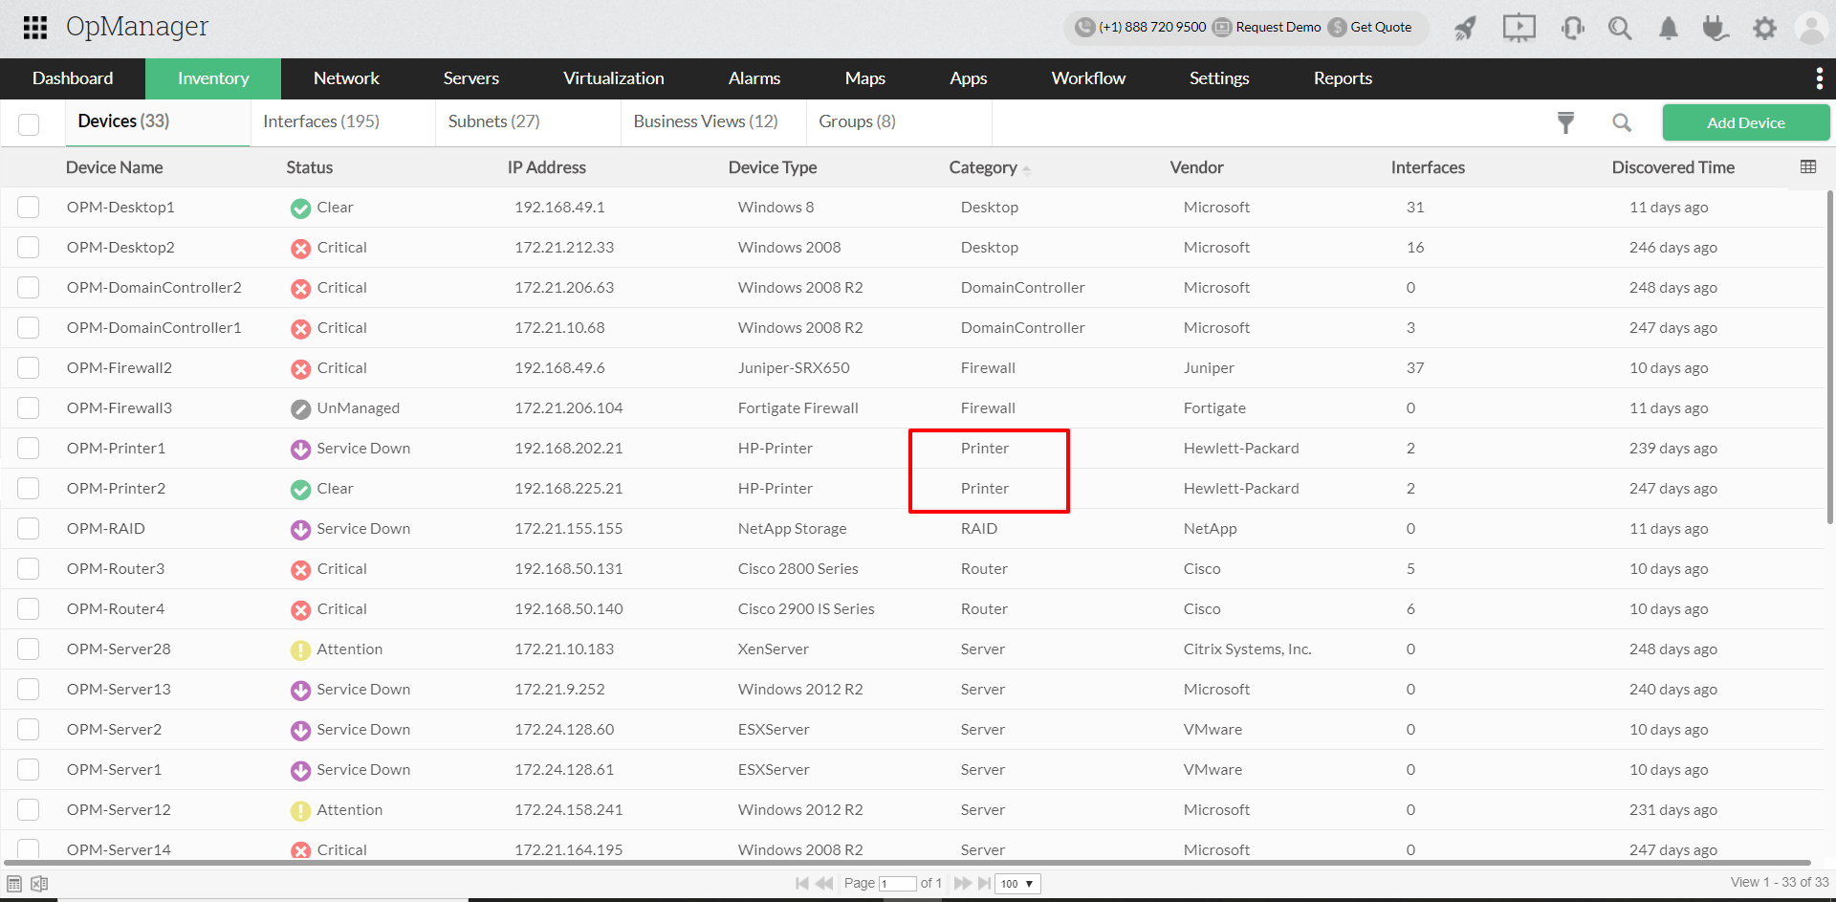Export table to Excel icon
The width and height of the screenshot is (1836, 902).
(x=39, y=883)
